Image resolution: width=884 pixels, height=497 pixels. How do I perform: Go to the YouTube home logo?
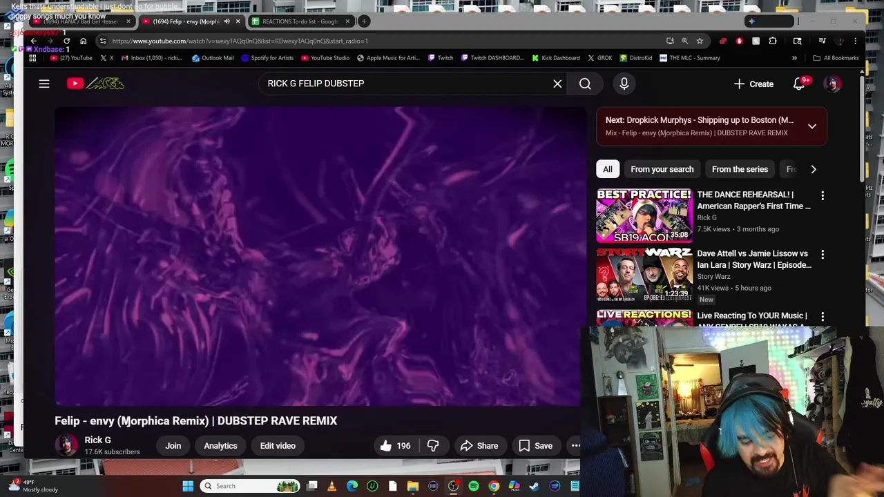[95, 84]
